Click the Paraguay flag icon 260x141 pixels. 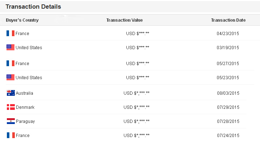point(11,121)
